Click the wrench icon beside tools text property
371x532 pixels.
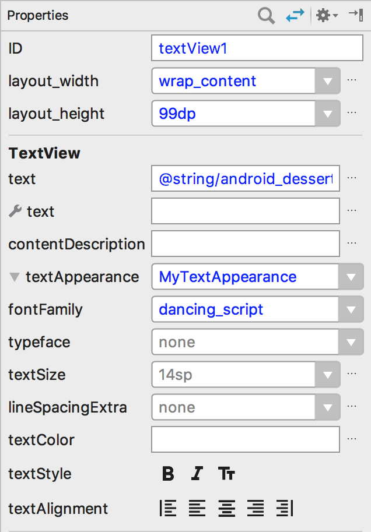15,211
